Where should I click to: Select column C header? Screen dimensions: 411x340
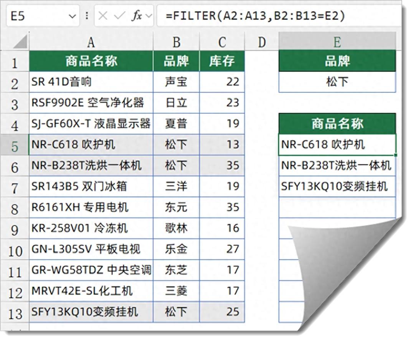222,41
